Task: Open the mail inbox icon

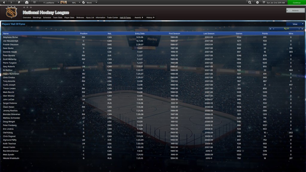Action: pos(27,2)
